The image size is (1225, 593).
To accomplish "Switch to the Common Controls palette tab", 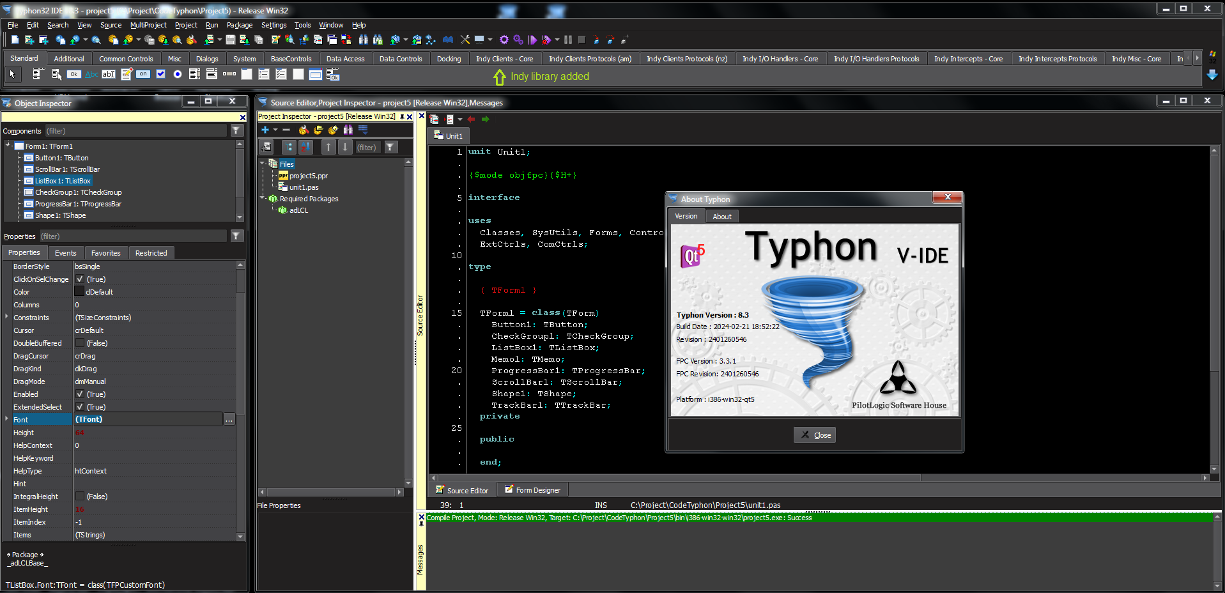I will [x=126, y=59].
